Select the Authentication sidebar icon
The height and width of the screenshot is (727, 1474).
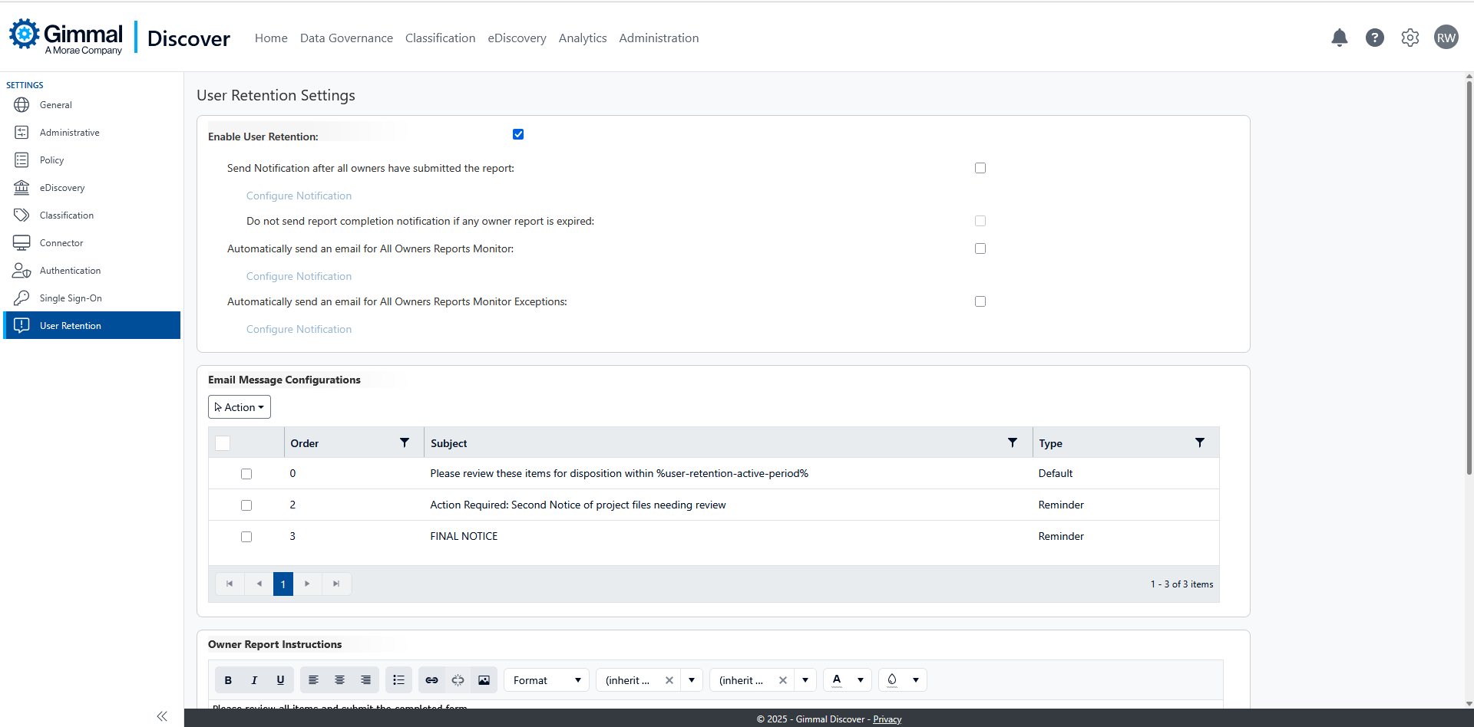point(21,270)
